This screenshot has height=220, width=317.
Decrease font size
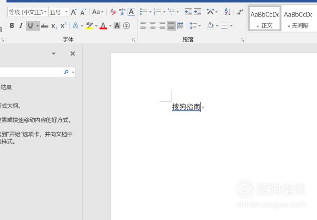[83, 12]
